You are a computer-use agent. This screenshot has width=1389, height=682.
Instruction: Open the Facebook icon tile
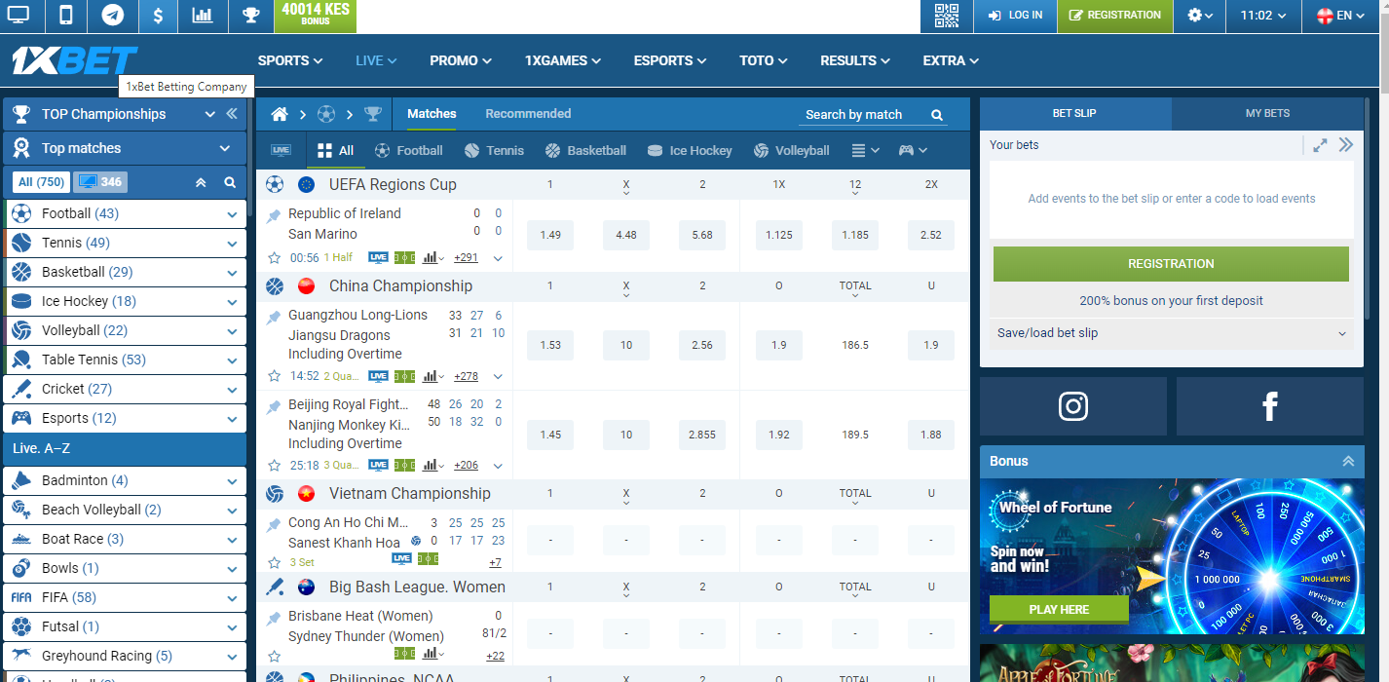pos(1270,406)
